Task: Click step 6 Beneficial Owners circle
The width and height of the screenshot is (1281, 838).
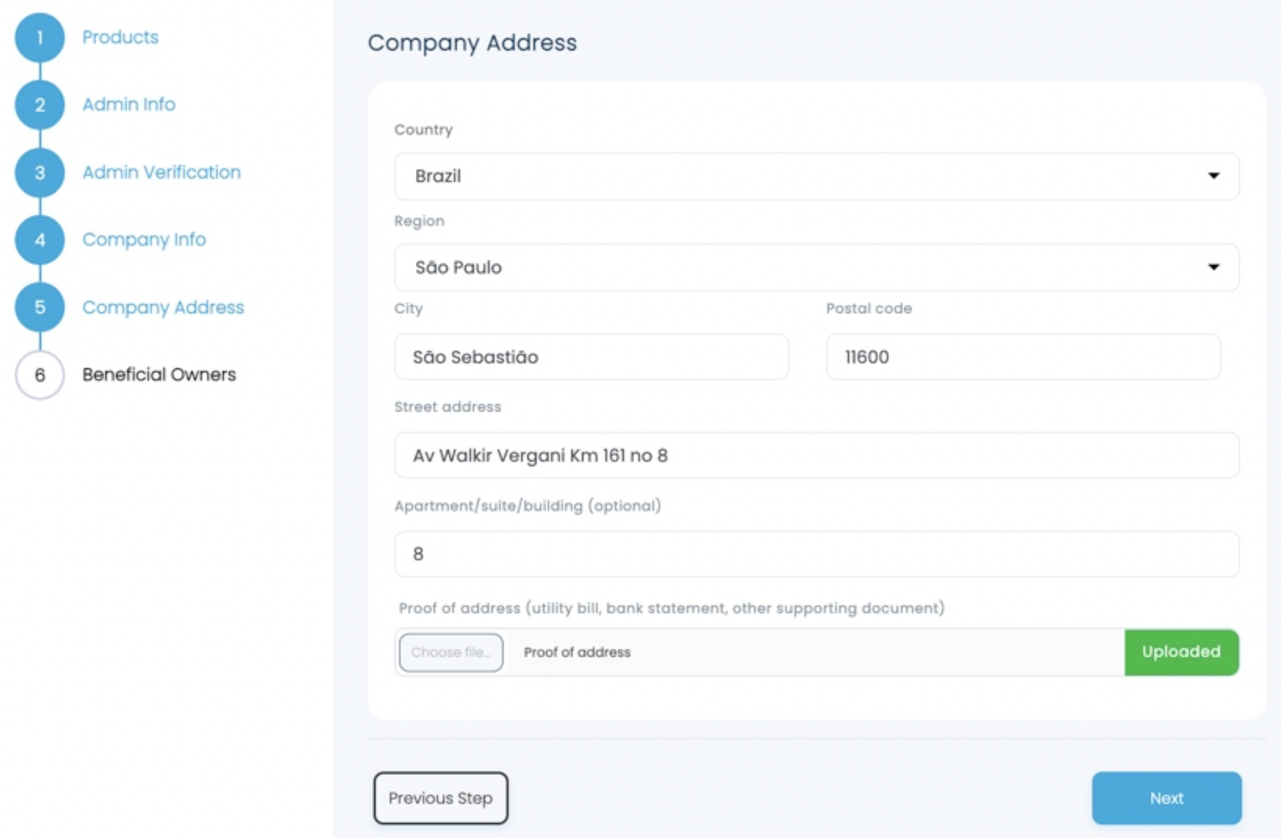Action: 40,375
